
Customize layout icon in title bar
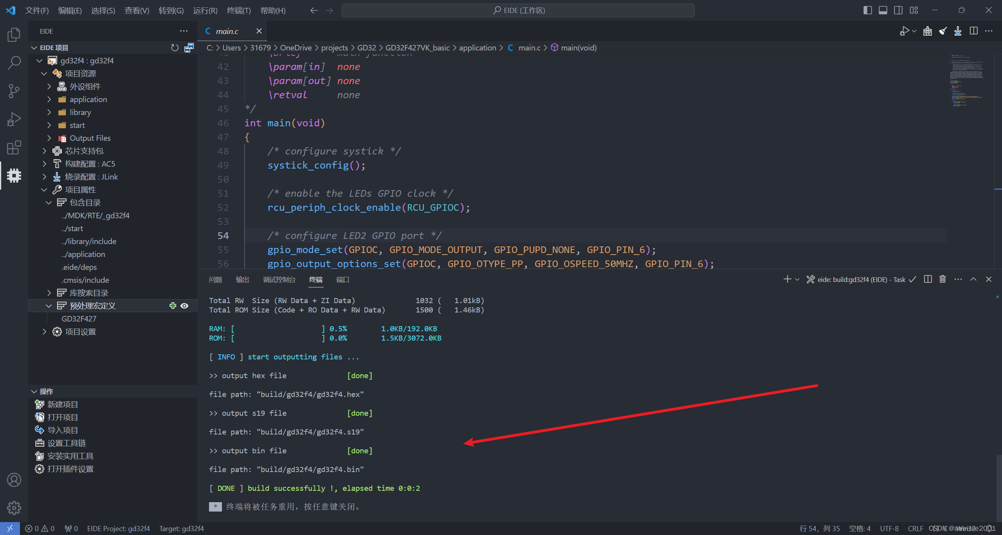(914, 10)
